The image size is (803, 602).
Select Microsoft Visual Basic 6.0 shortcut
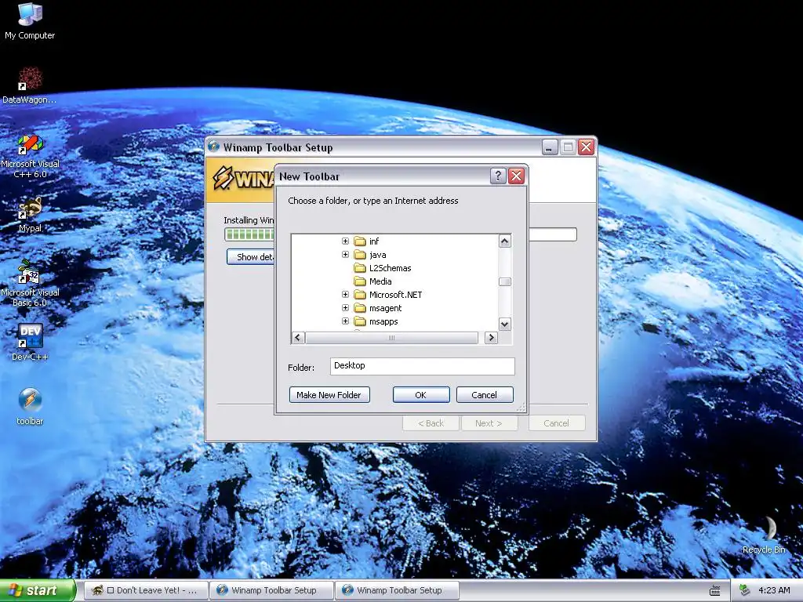(x=30, y=282)
